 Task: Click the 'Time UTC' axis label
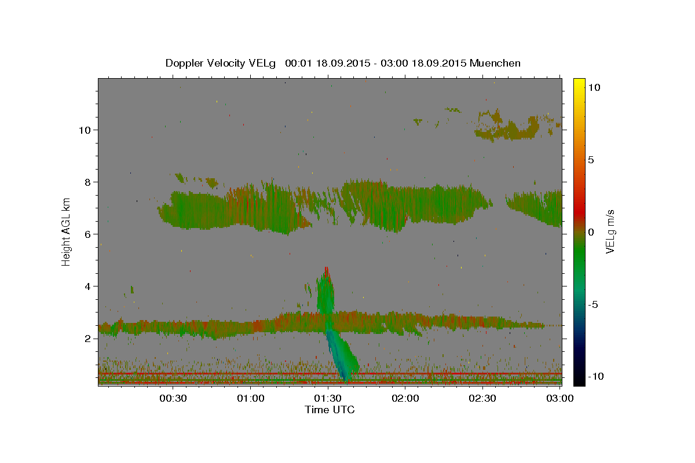(330, 410)
